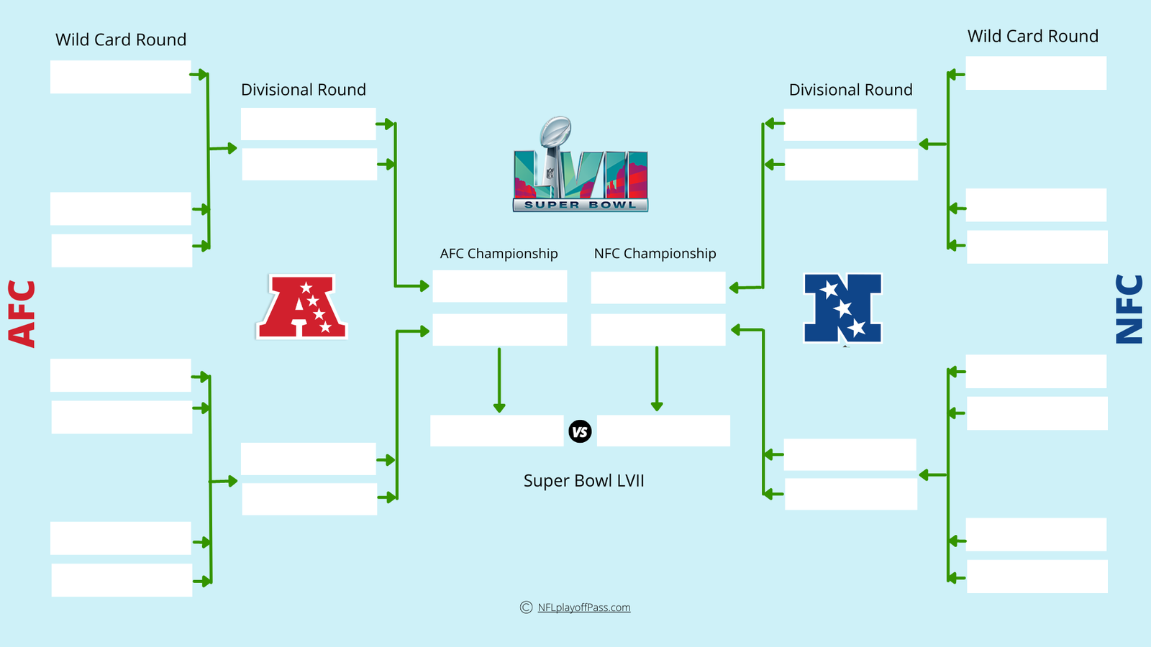Click the Super Bowl LVII caption text

pos(584,481)
